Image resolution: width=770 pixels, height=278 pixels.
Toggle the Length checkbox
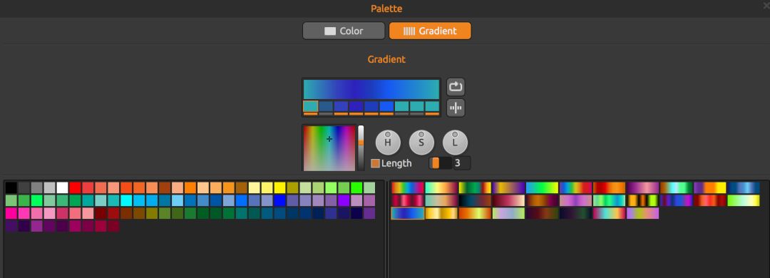(375, 163)
